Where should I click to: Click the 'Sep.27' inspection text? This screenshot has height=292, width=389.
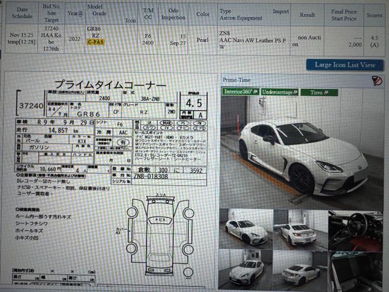click(x=177, y=43)
